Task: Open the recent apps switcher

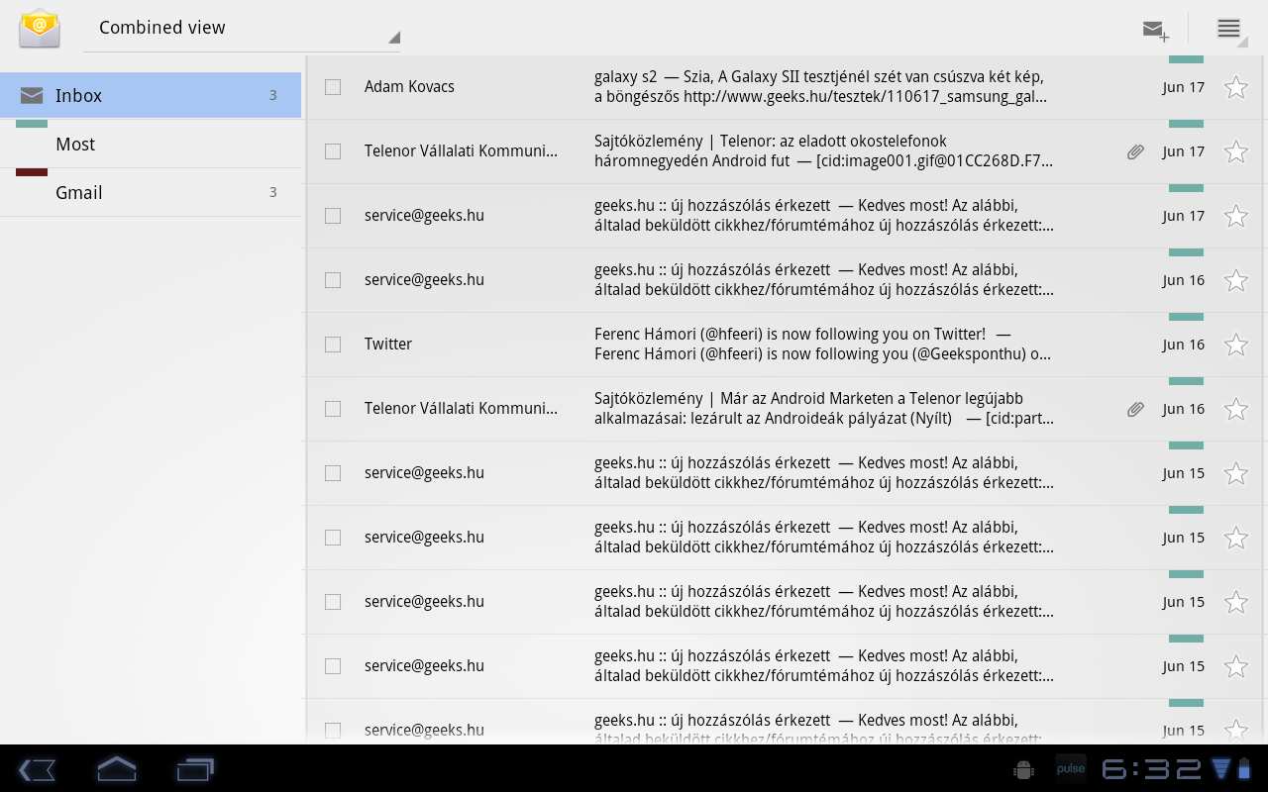Action: point(195,768)
